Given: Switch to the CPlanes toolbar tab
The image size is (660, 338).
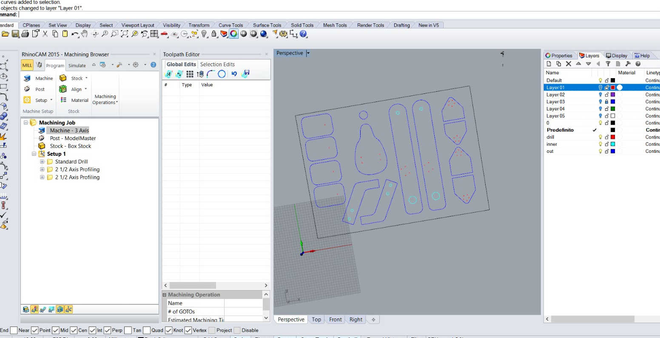Looking at the screenshot, I should coord(31,25).
